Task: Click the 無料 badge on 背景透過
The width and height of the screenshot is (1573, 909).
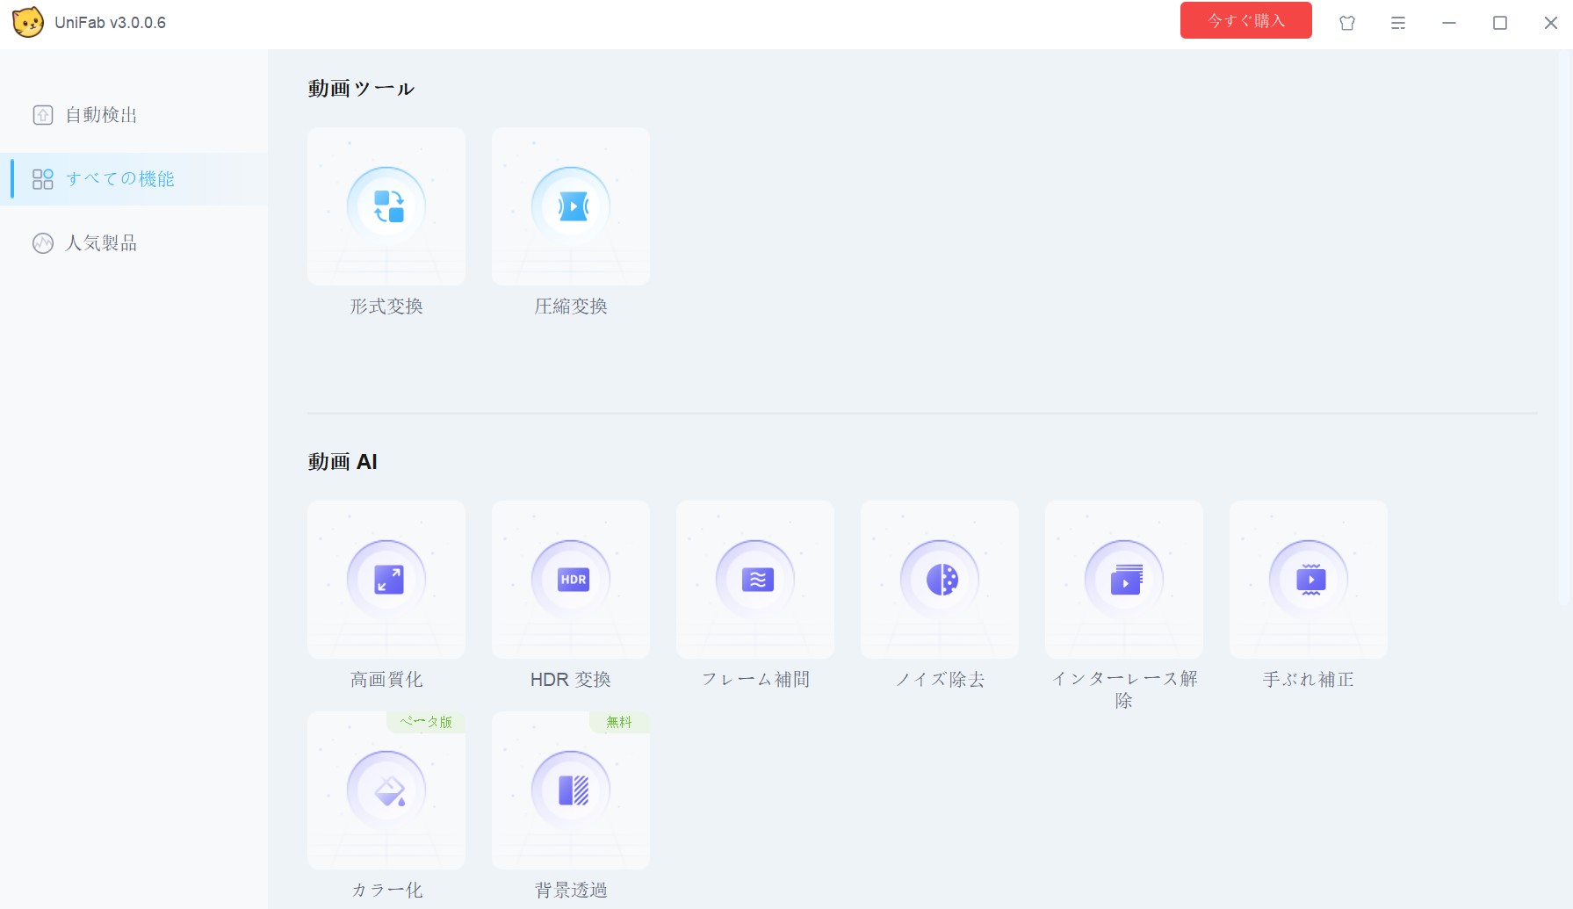Action: [619, 722]
